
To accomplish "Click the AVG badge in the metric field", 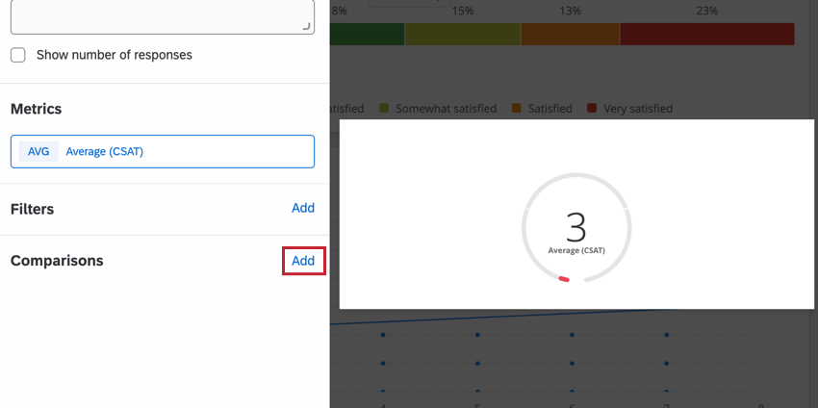I will pyautogui.click(x=38, y=152).
